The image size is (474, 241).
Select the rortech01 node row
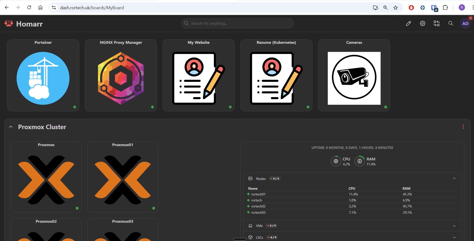pyautogui.click(x=352, y=194)
